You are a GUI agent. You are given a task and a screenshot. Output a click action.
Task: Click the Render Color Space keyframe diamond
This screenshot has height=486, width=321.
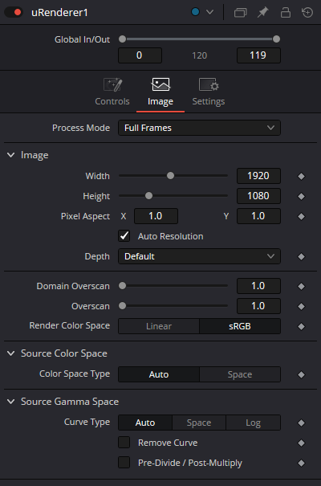[301, 326]
